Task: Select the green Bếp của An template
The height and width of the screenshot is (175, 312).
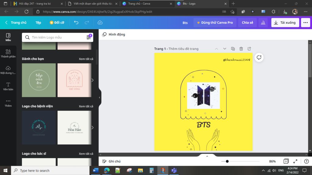Action: click(x=39, y=80)
